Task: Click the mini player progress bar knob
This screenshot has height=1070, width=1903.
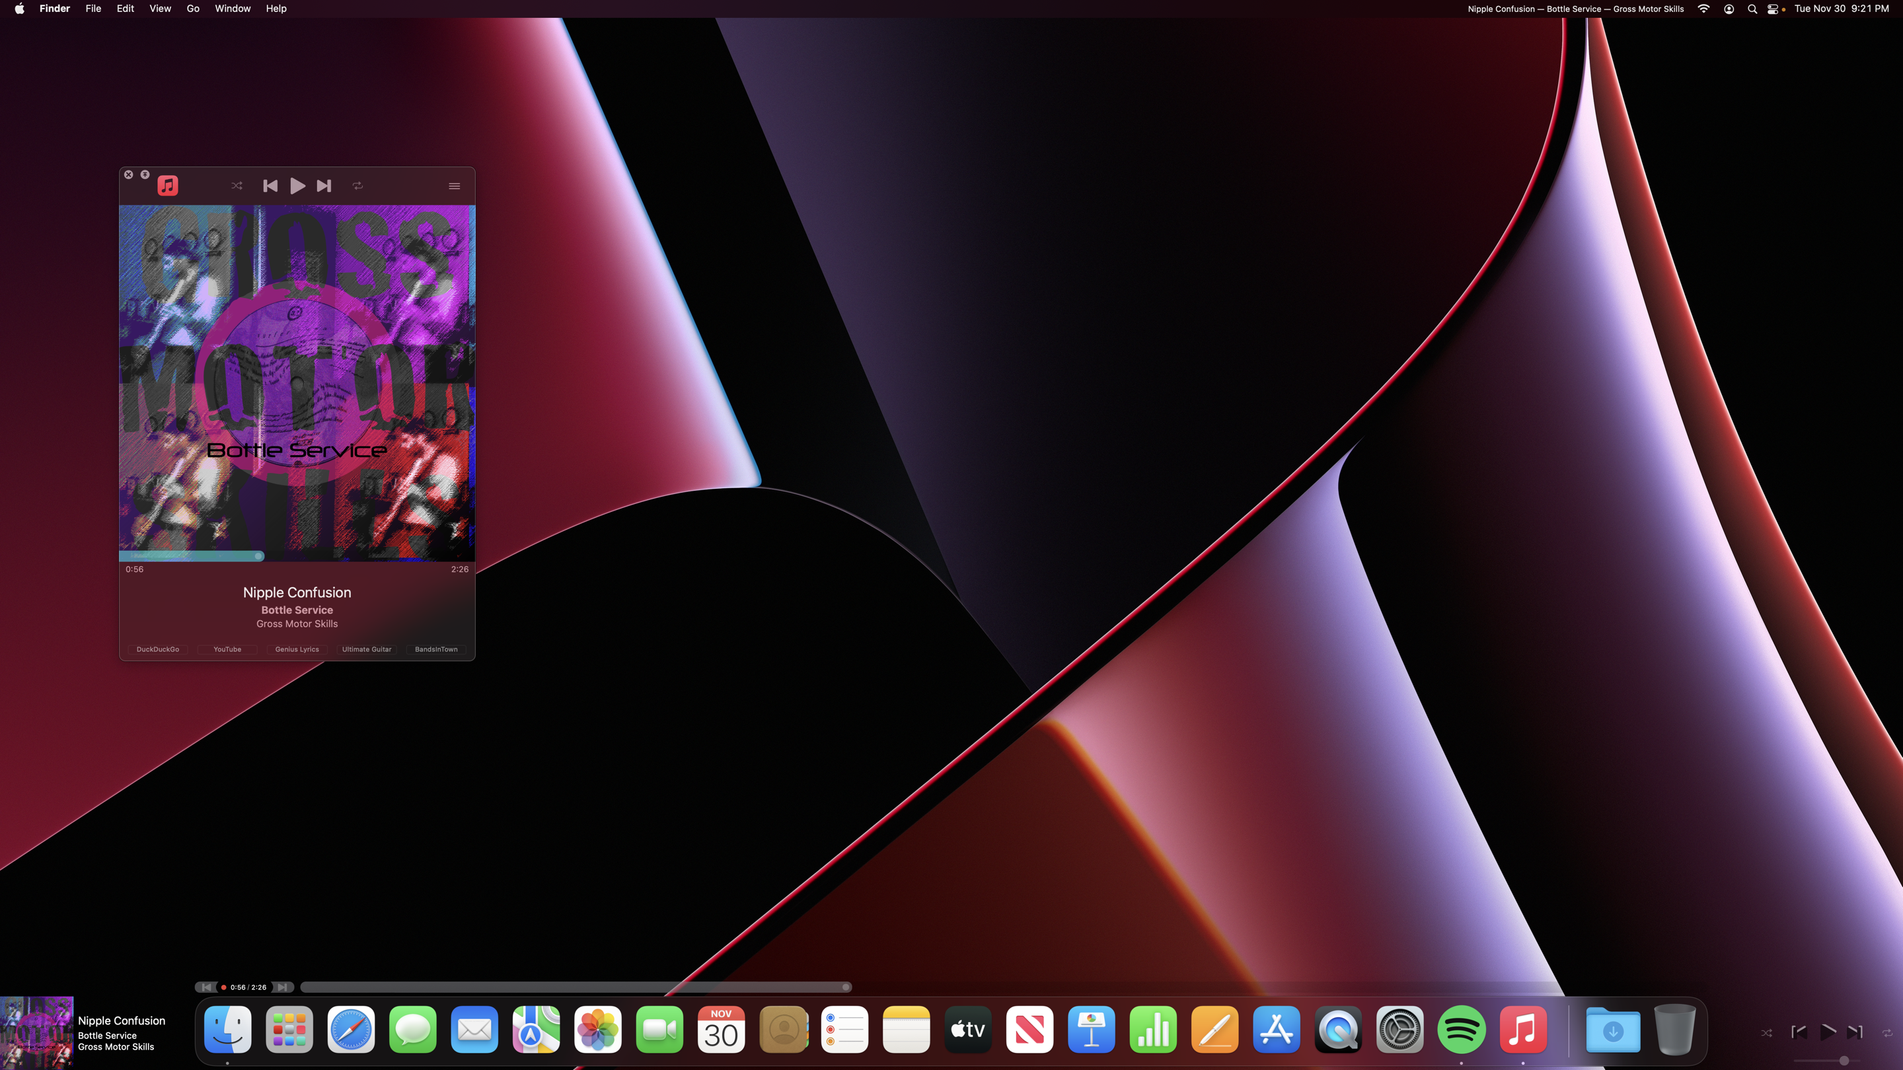Action: pyautogui.click(x=258, y=556)
